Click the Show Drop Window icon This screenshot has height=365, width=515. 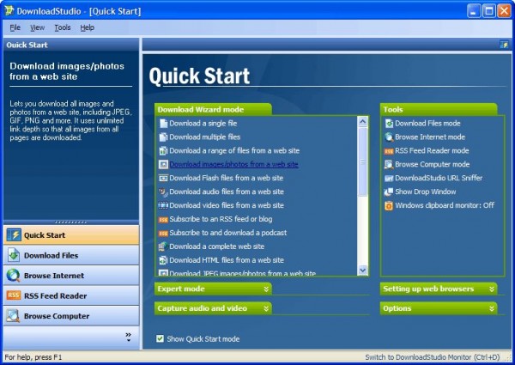pos(389,192)
